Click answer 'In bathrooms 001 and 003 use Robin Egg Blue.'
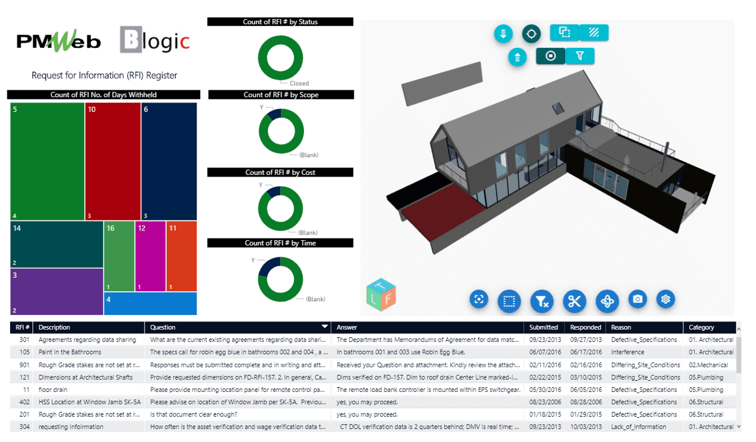This screenshot has width=756, height=442. [401, 352]
